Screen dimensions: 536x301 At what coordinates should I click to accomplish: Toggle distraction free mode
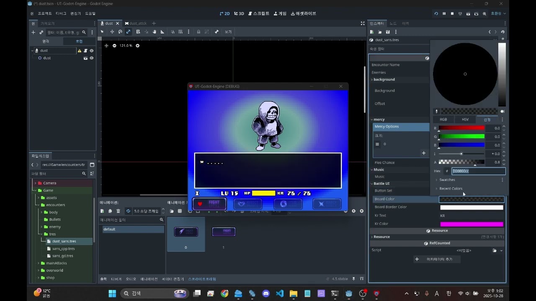click(x=363, y=23)
